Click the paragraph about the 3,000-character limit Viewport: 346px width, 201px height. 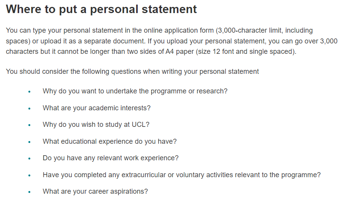[x=172, y=41]
